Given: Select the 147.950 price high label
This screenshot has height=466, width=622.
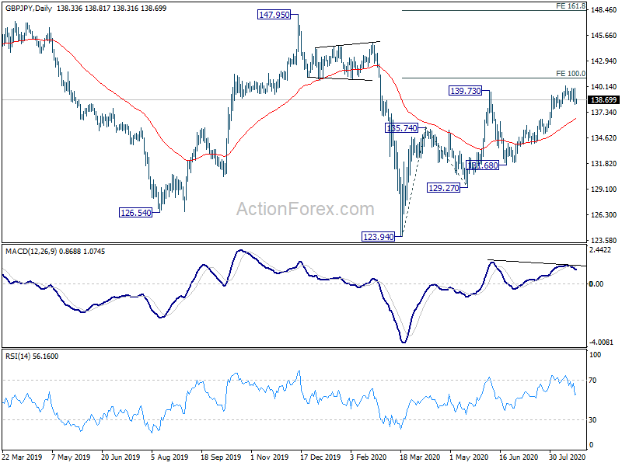Looking at the screenshot, I should pos(274,15).
